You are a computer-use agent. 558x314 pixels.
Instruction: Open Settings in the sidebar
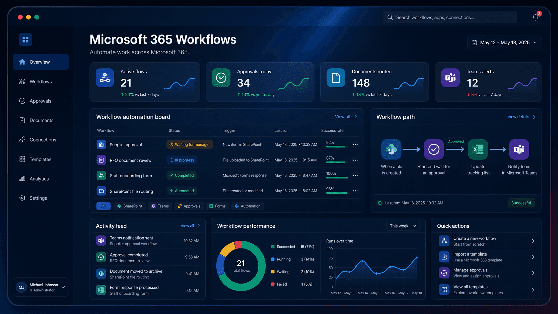41,198
